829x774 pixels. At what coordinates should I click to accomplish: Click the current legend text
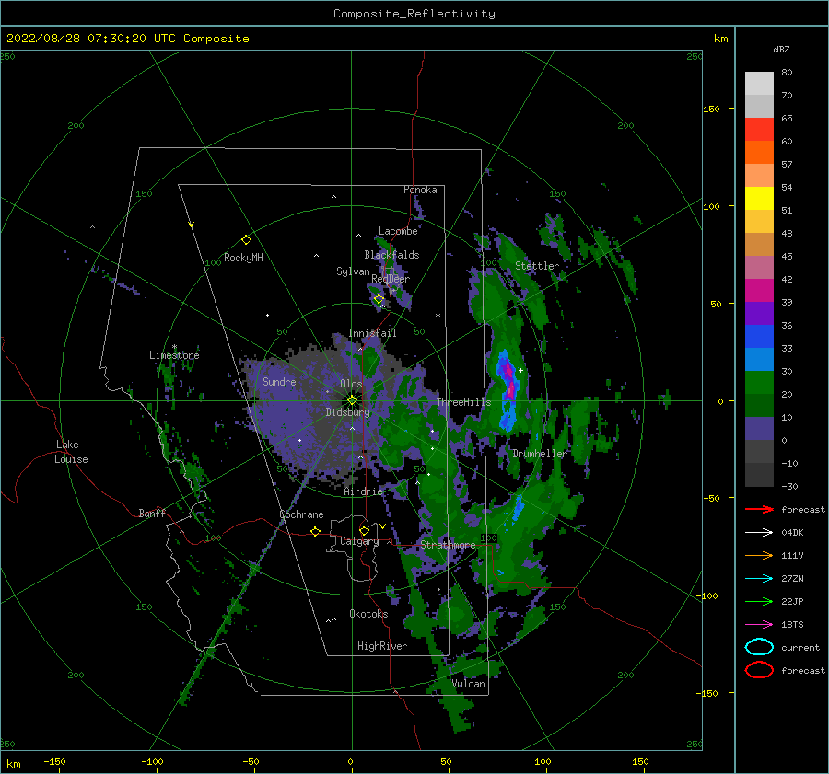(800, 647)
